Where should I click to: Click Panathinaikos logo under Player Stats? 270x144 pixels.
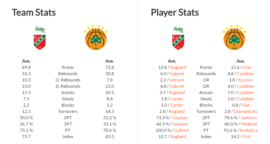tap(234, 38)
